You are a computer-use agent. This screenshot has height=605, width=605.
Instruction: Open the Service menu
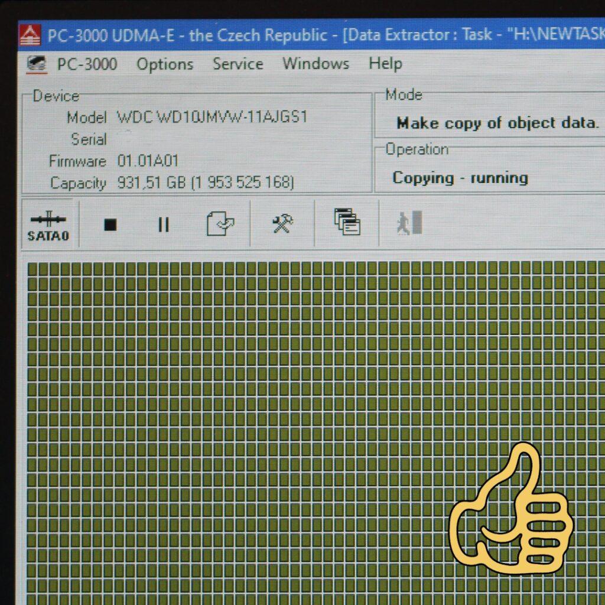[238, 64]
